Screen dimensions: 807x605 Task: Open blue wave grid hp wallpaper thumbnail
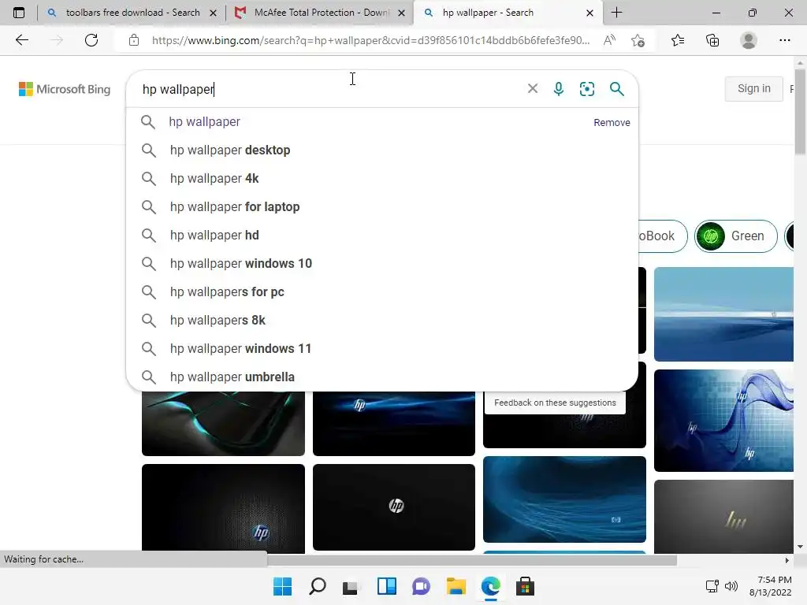pos(723,421)
